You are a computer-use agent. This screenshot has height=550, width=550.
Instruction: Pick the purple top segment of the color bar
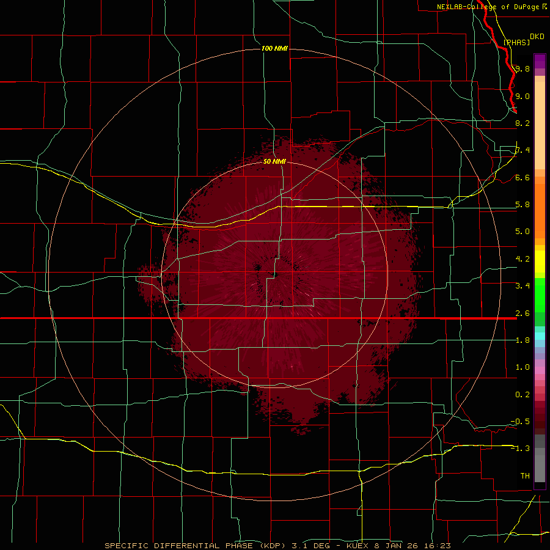[x=540, y=61]
